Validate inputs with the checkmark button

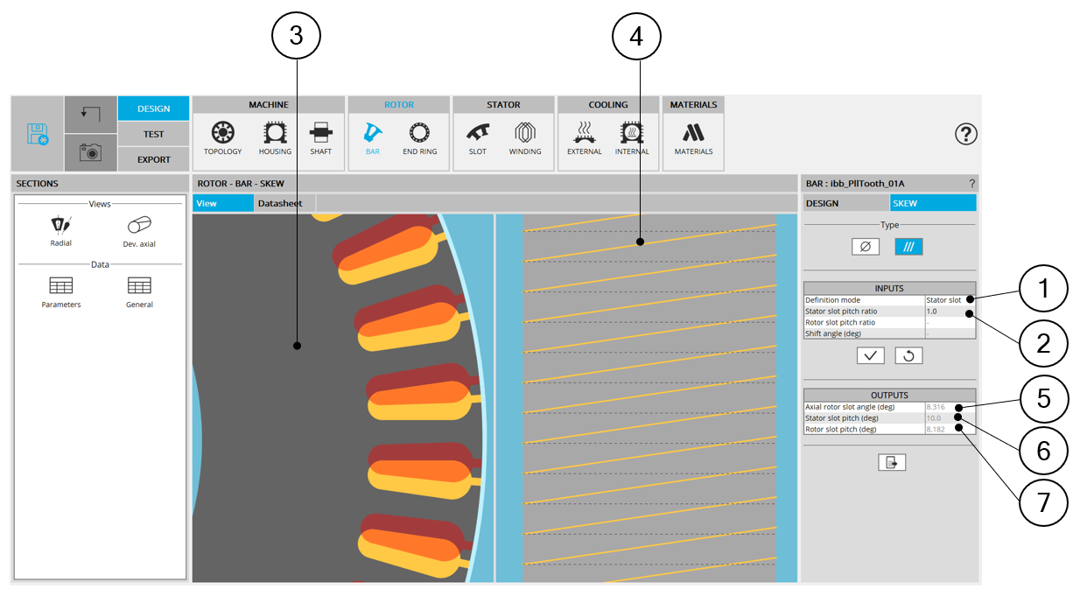pyautogui.click(x=870, y=355)
